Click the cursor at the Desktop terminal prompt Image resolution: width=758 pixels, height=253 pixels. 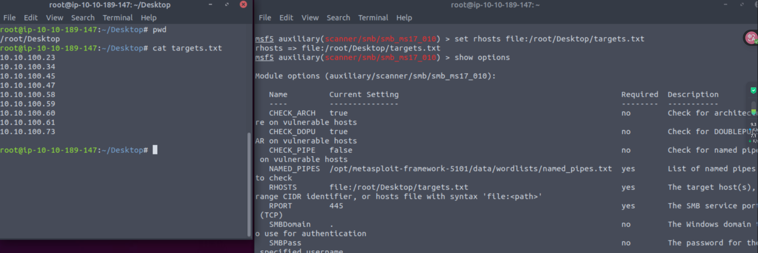click(x=155, y=150)
